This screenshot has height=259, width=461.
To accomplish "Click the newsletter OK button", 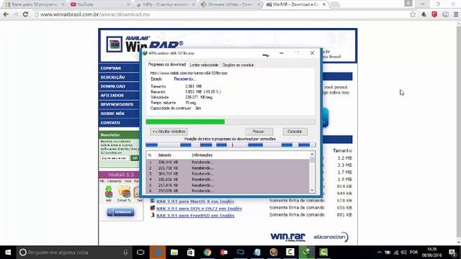I will tap(135, 158).
